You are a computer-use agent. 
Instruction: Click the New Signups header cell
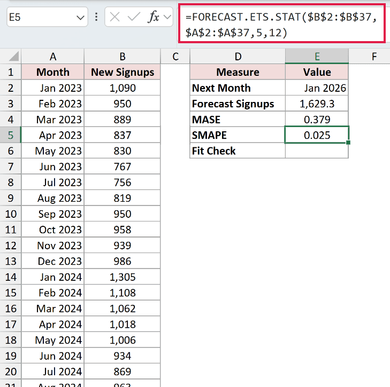pos(123,72)
